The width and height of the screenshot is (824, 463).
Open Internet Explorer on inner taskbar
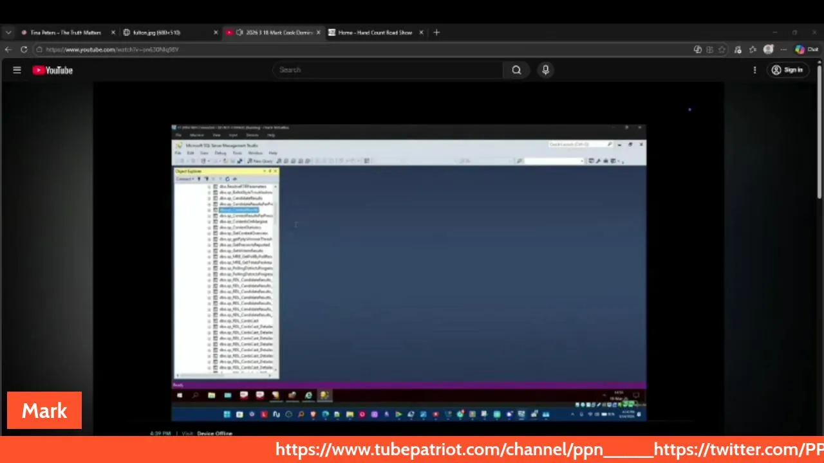coord(308,395)
